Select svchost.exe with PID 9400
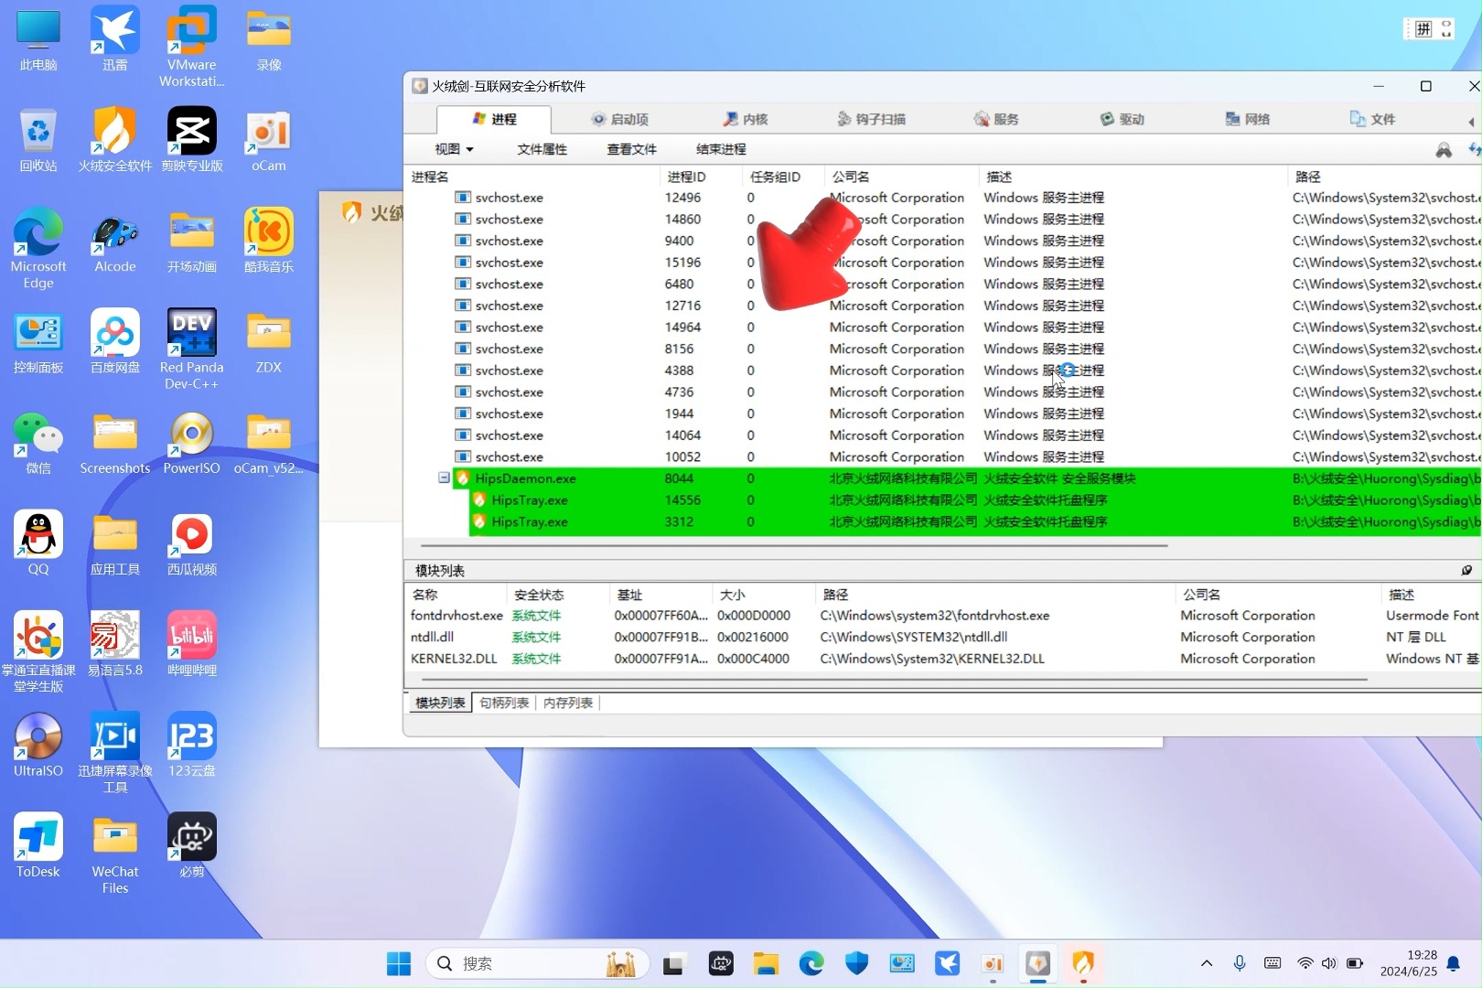Screen dimensions: 1482x988 (942, 241)
